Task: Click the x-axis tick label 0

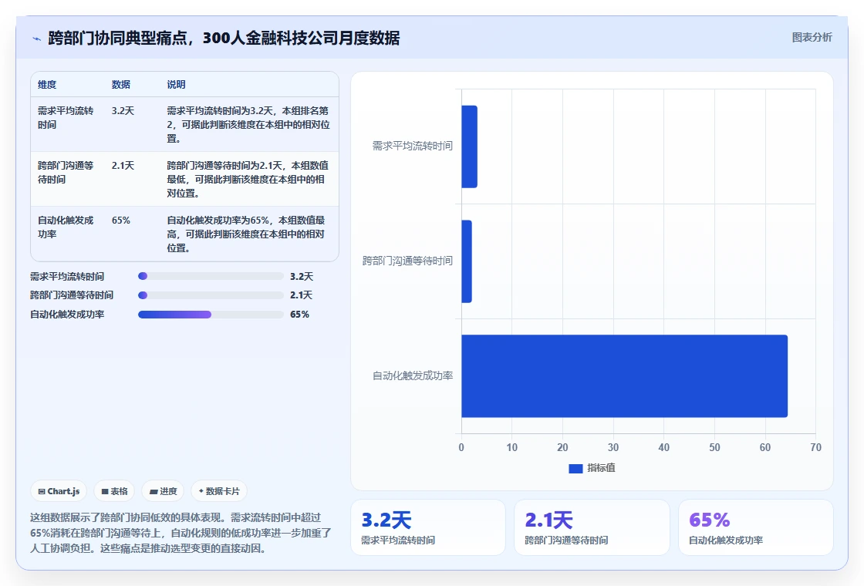Action: [461, 448]
